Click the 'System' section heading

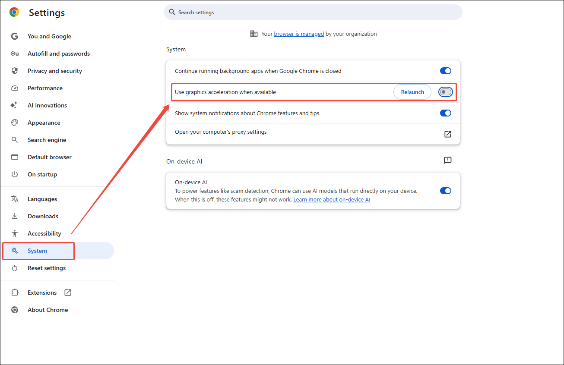(176, 49)
